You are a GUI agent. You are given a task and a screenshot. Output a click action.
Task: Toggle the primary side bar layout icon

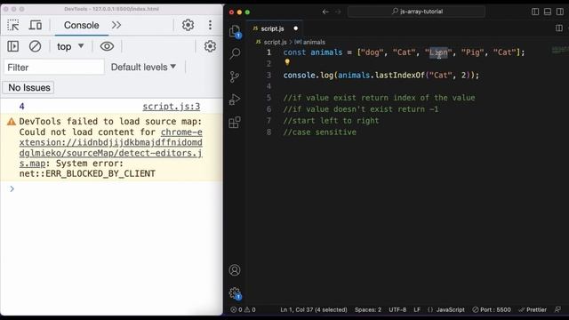(x=535, y=12)
